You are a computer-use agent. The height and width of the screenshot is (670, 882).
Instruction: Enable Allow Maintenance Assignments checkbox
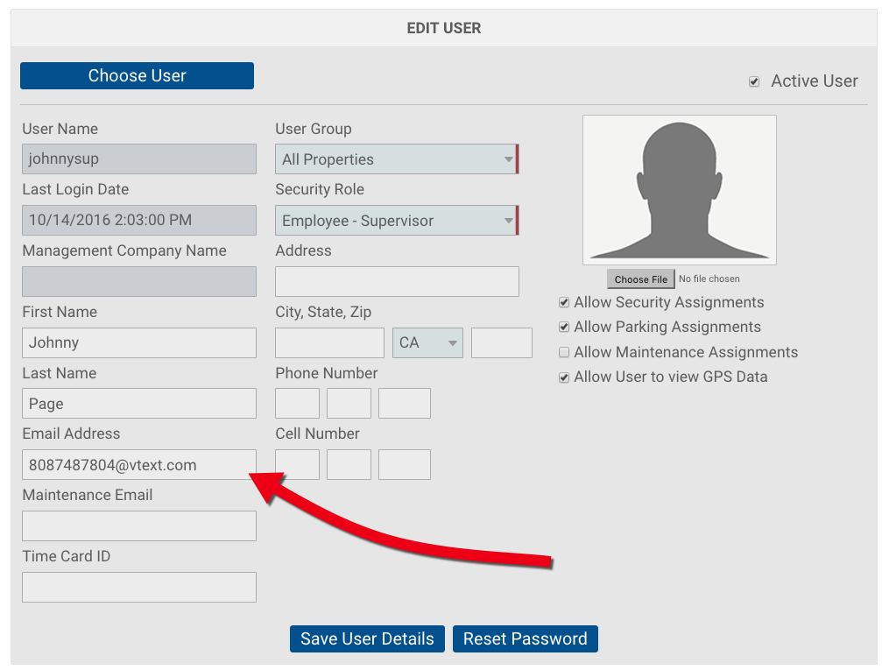[x=564, y=353]
